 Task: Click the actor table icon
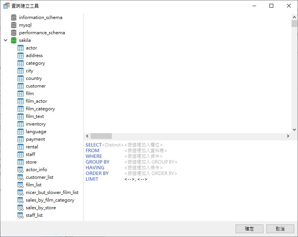click(x=21, y=48)
